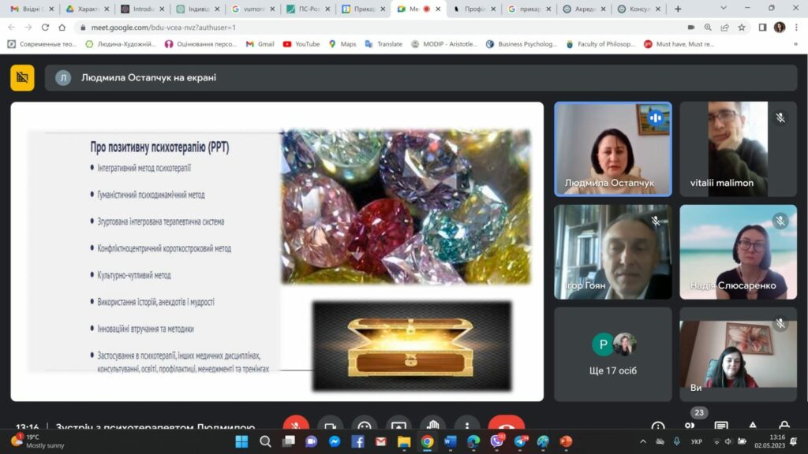Viewport: 808px width, 454px height.
Task: Switch to the Introdu browser tab
Action: coord(140,9)
